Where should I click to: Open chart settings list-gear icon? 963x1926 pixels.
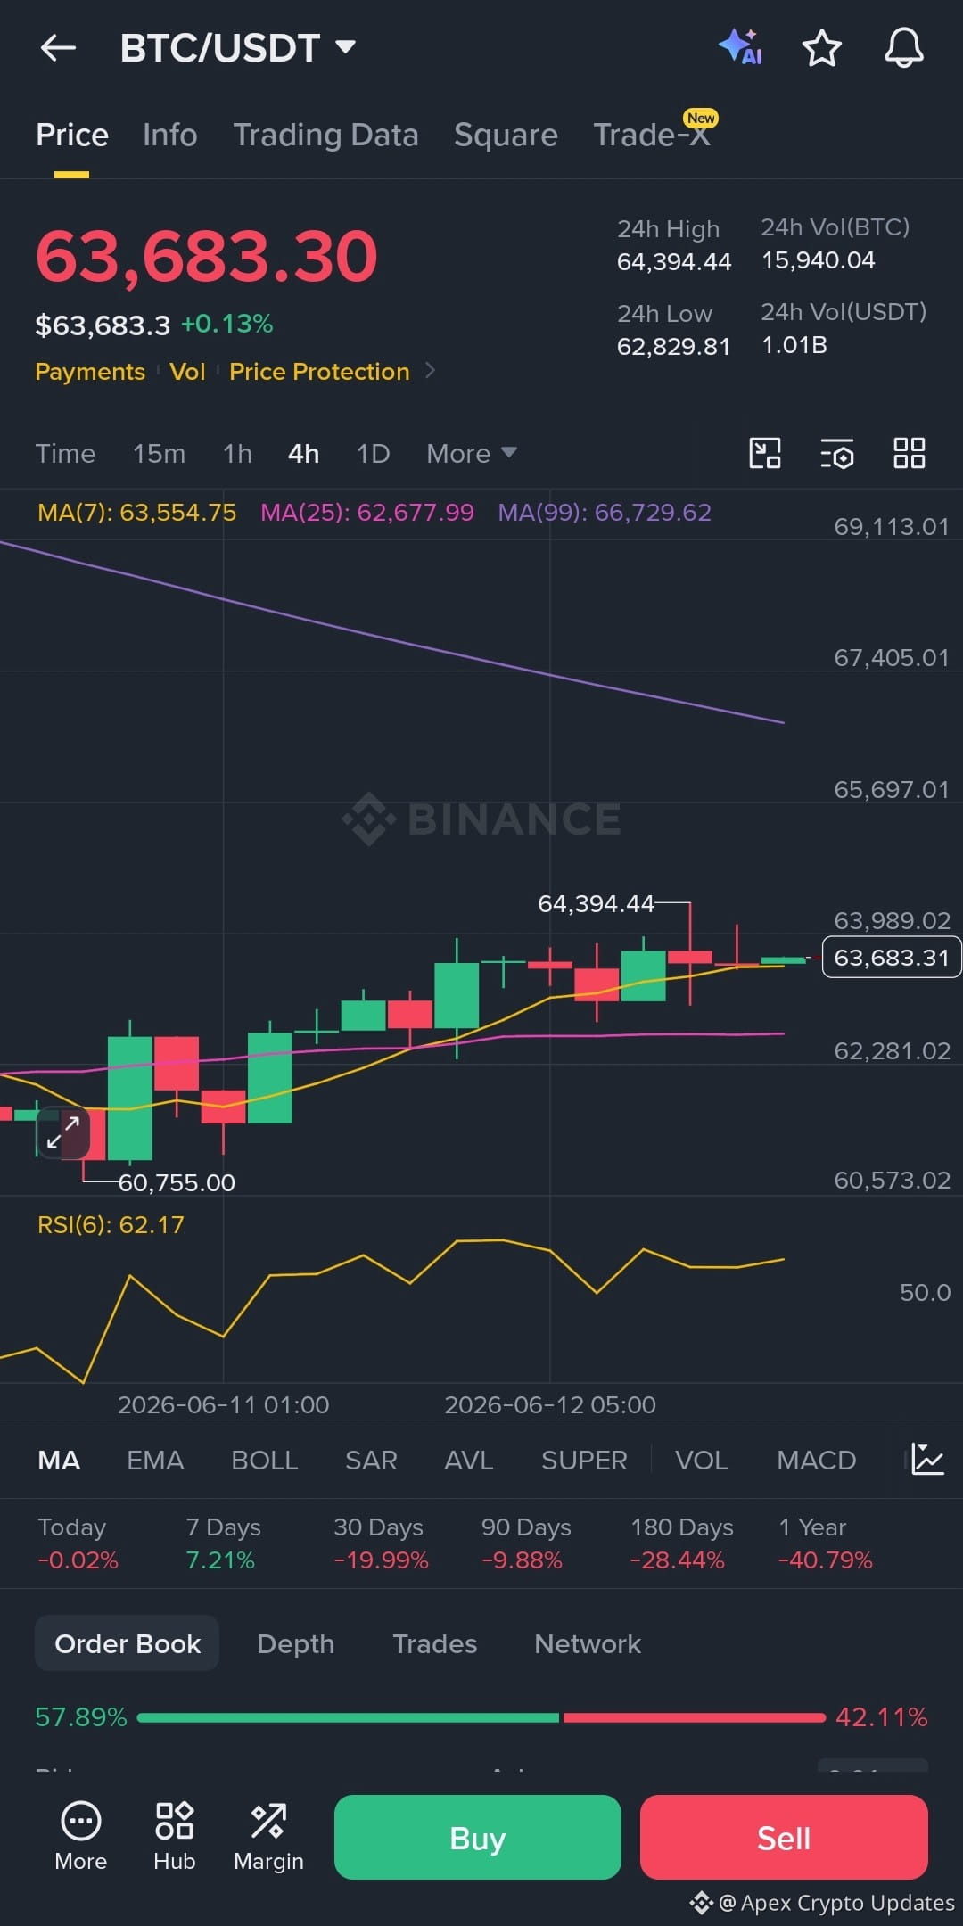coord(836,454)
